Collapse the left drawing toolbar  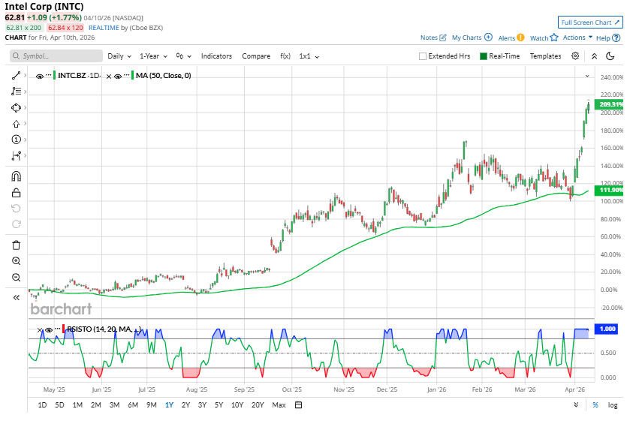pos(16,297)
